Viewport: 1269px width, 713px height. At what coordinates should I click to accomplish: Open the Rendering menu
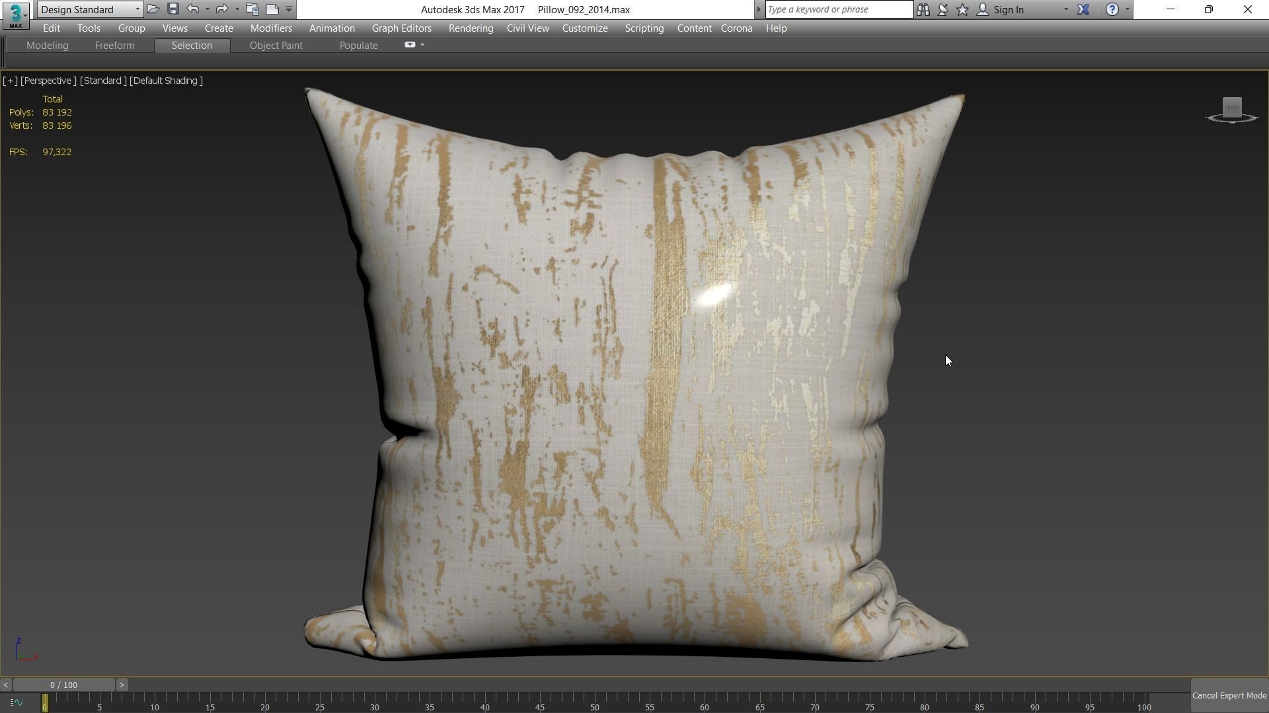click(x=471, y=28)
